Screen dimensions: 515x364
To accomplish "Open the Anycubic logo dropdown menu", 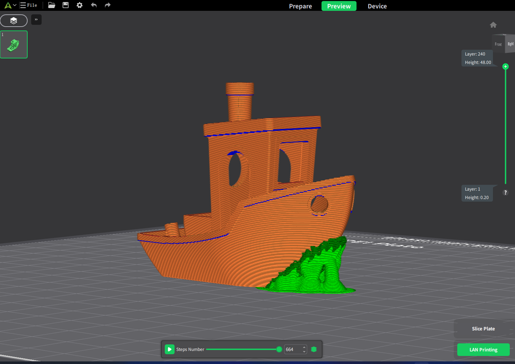I will [x=10, y=5].
